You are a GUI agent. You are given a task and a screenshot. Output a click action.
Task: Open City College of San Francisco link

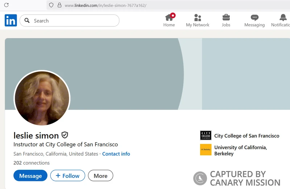coord(247,136)
